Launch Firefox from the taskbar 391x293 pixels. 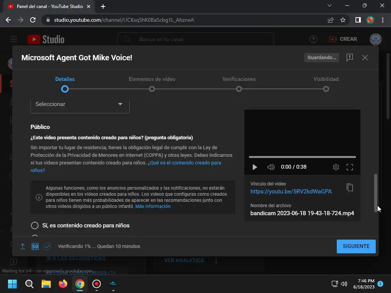(x=63, y=284)
